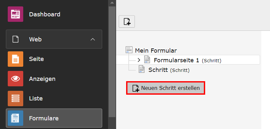Click the module menu scrollbar thumb
This screenshot has width=270, height=129.
[112, 62]
